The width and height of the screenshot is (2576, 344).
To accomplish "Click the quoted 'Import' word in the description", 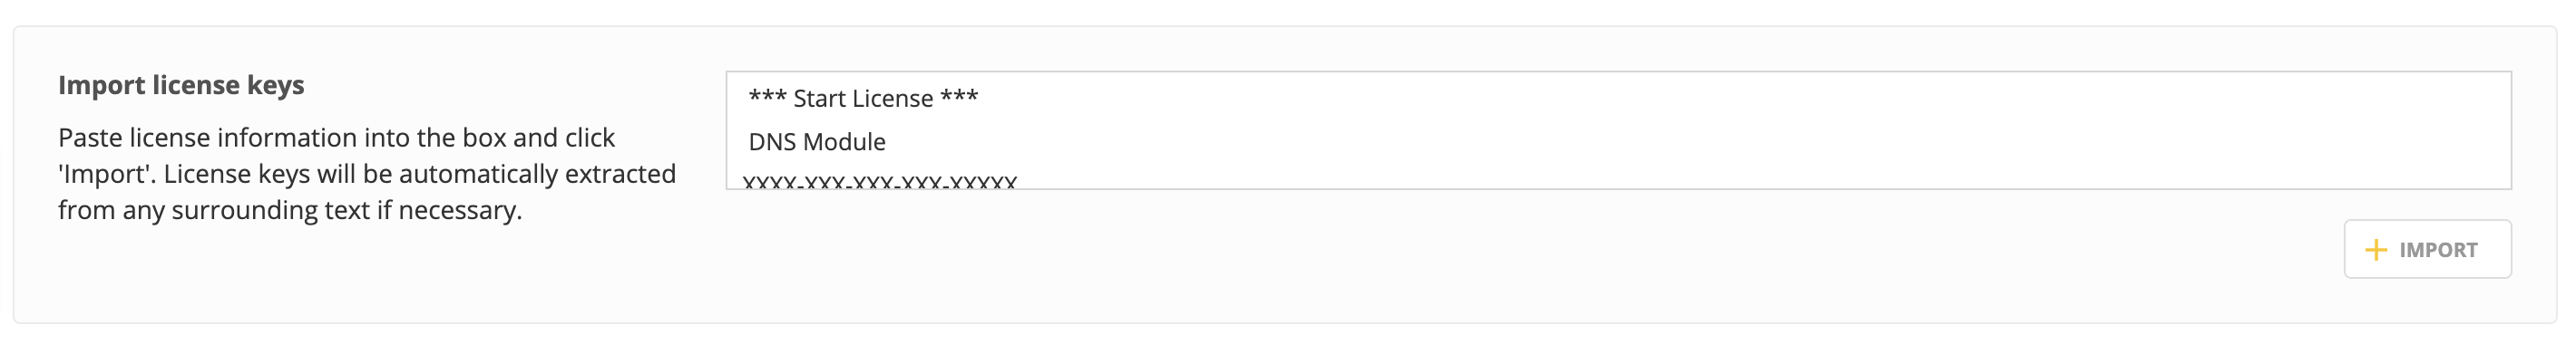I will (x=106, y=175).
